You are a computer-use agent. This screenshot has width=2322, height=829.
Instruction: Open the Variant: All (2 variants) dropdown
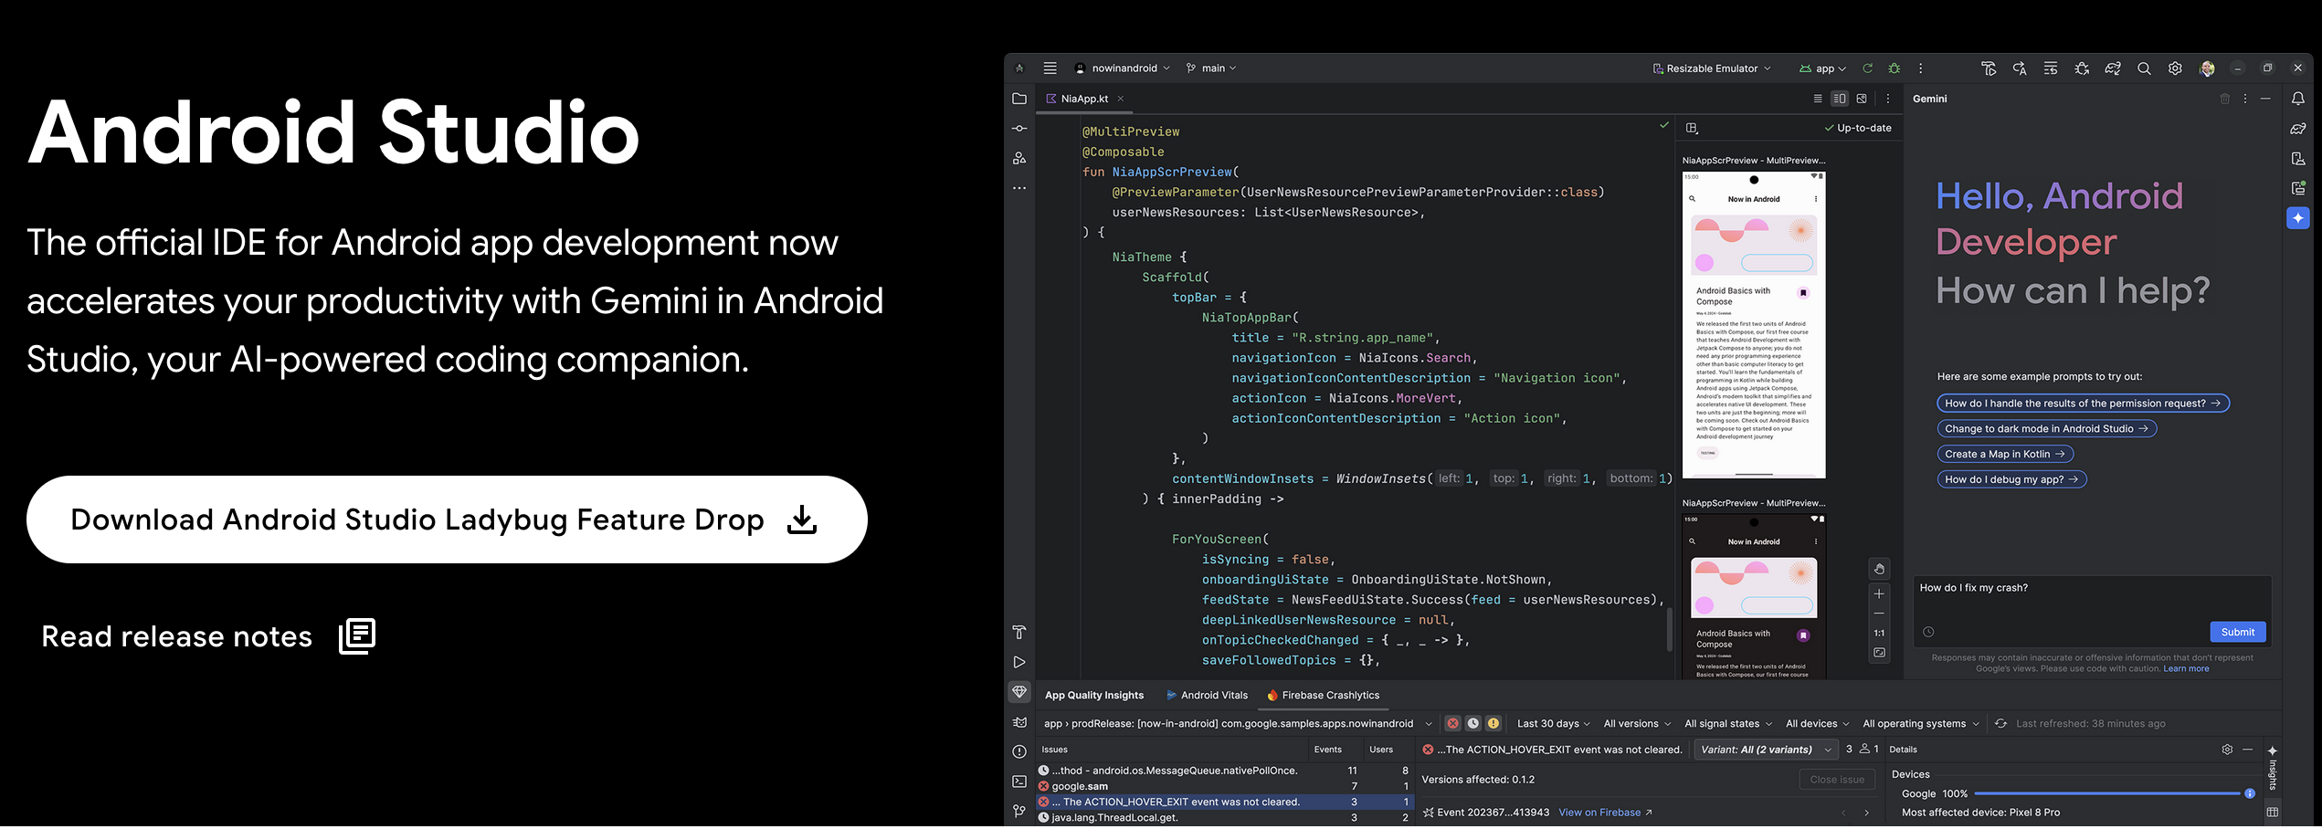(1767, 750)
